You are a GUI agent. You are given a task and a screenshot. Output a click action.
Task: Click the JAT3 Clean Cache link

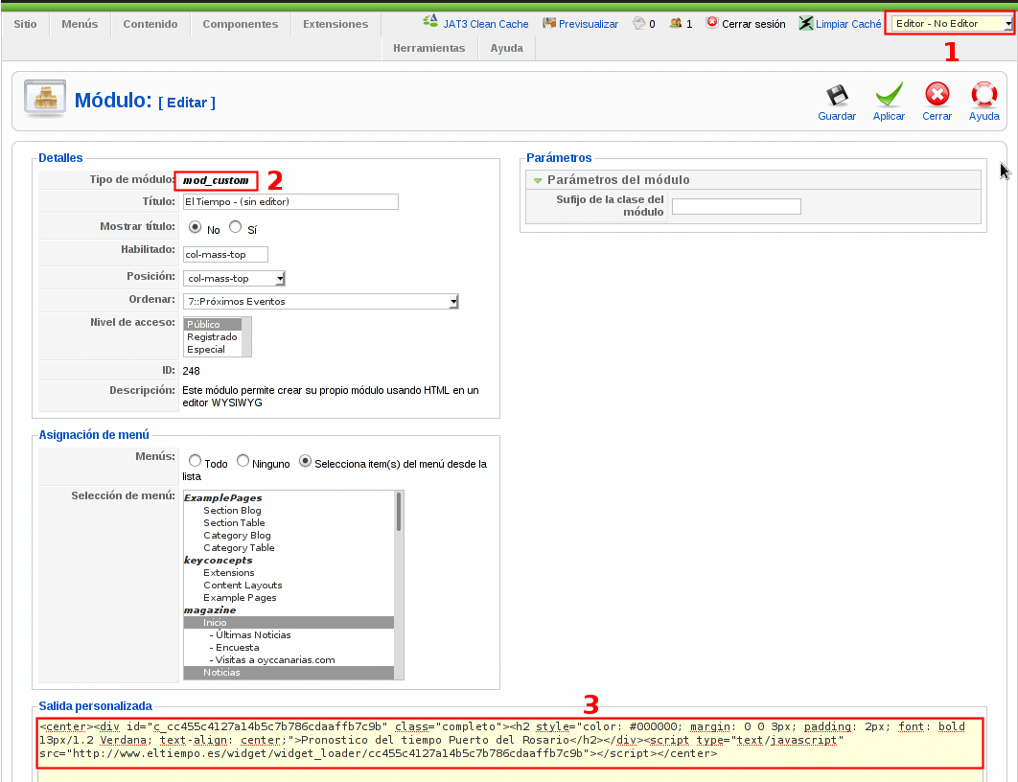coord(486,24)
